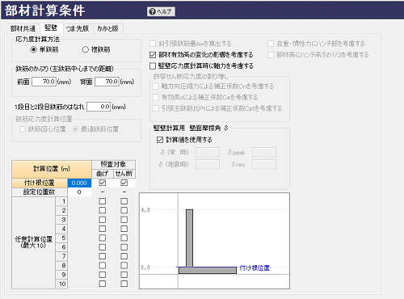Enable 竪壁応力度計算時に軸力を考慮する

tap(153, 66)
